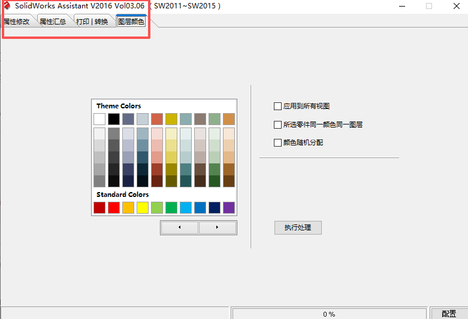The height and width of the screenshot is (319, 468).
Task: Click the SolidWorks Assistant title bar icon
Action: pos(7,5)
